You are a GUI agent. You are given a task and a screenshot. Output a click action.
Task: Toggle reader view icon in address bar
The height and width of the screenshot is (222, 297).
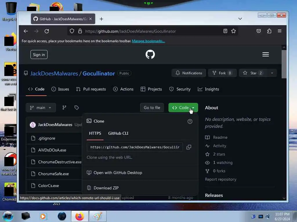click(x=225, y=31)
